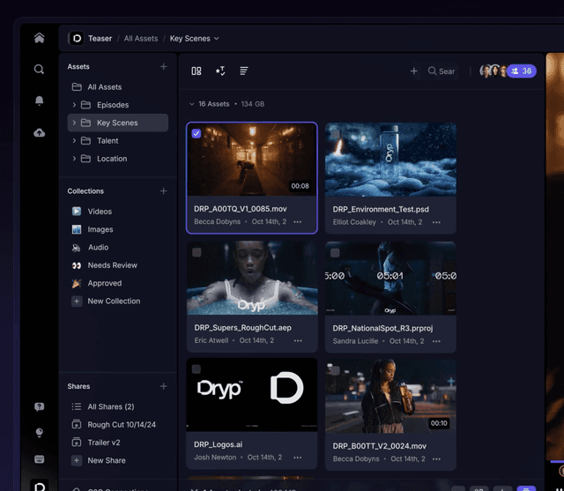Screen dimensions: 564x491
Task: Open the layout view options icon
Action: coord(197,71)
